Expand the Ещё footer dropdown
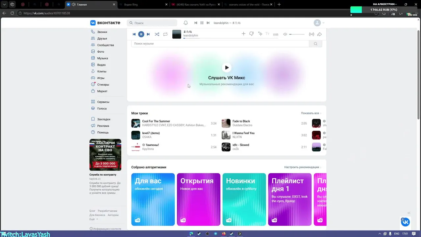421x237 pixels. 93,219
